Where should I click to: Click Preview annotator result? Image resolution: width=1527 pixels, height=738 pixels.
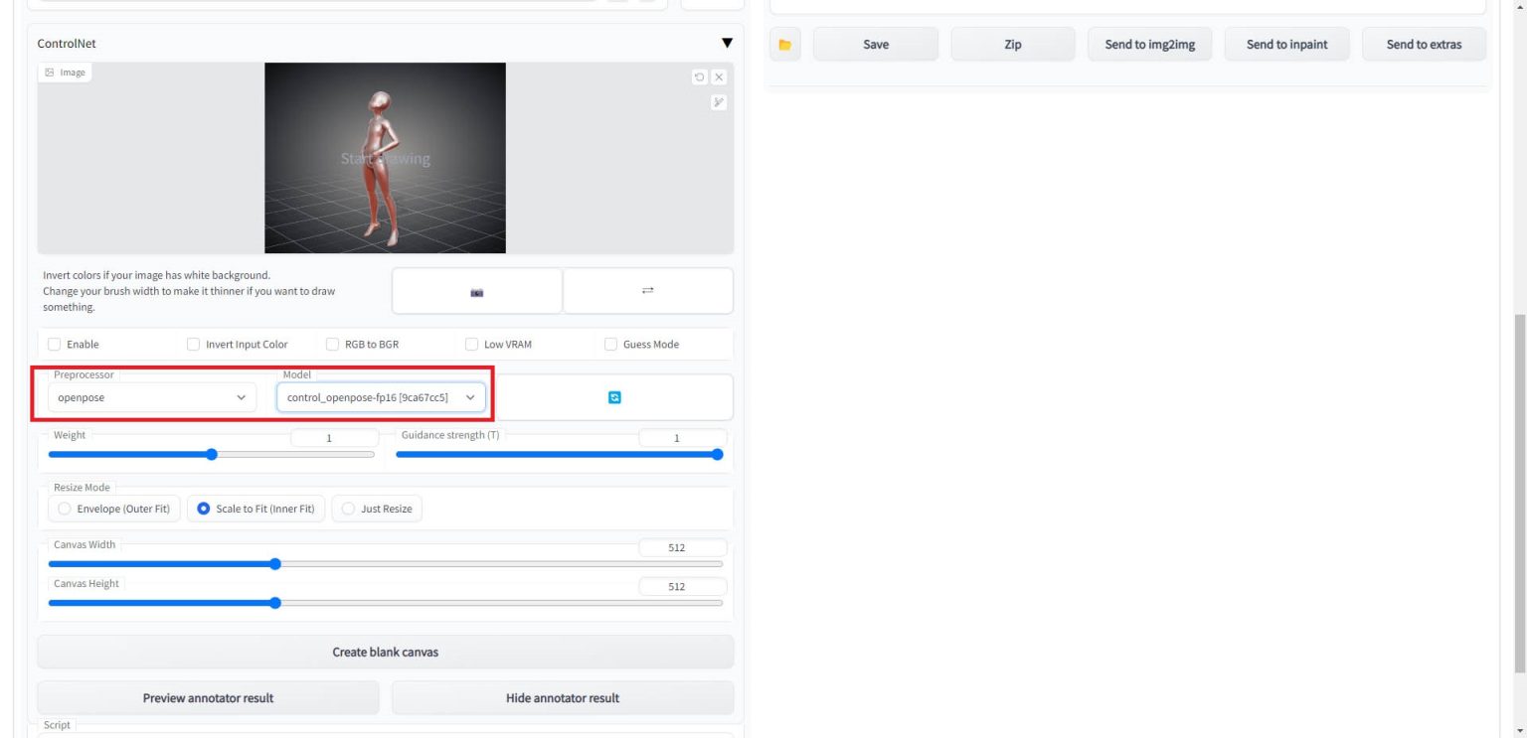pyautogui.click(x=208, y=698)
